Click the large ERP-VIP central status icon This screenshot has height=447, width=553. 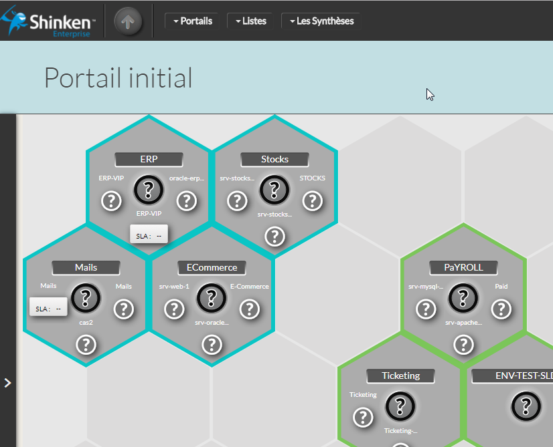(149, 190)
